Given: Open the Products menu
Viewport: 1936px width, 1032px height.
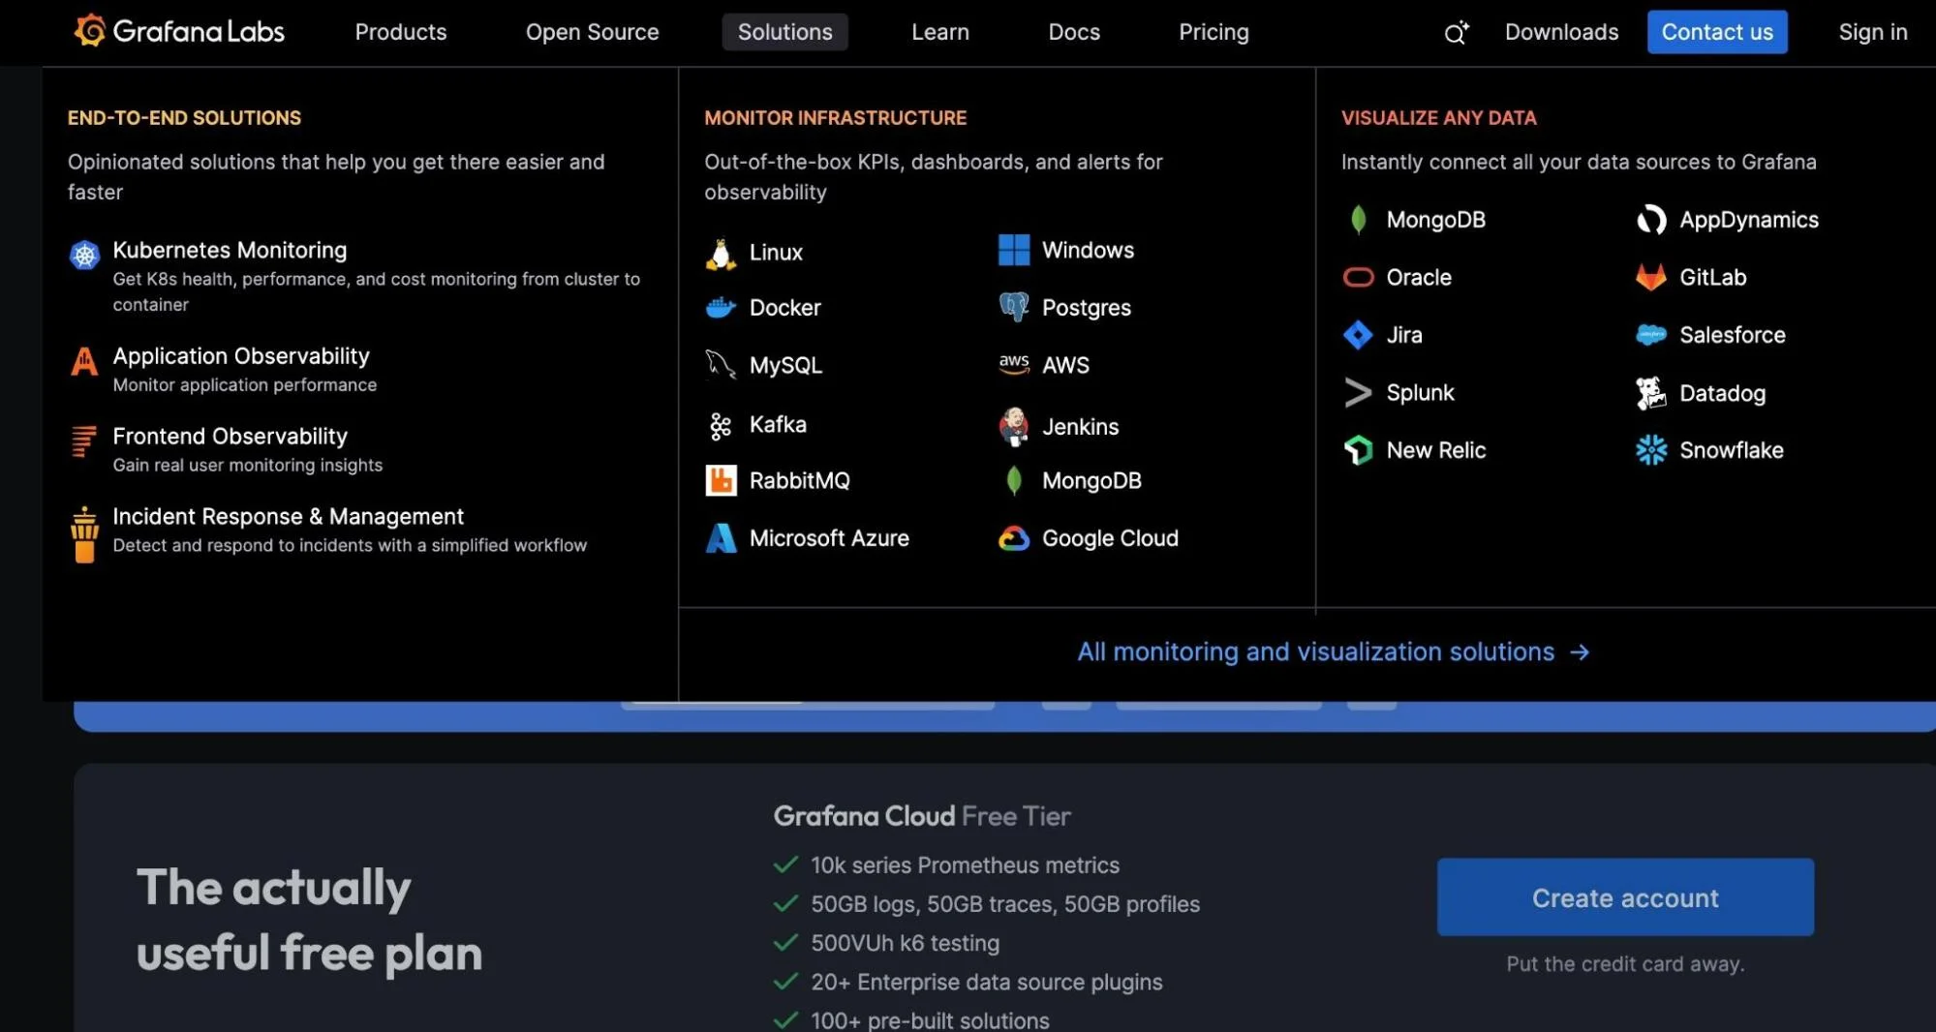Looking at the screenshot, I should coord(401,32).
